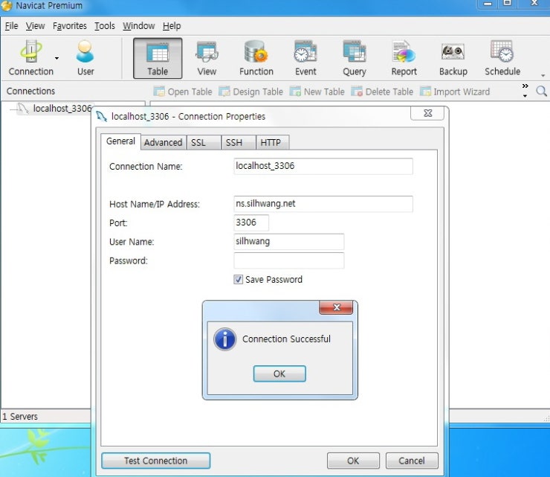Switch to the SSL tab

pos(204,142)
